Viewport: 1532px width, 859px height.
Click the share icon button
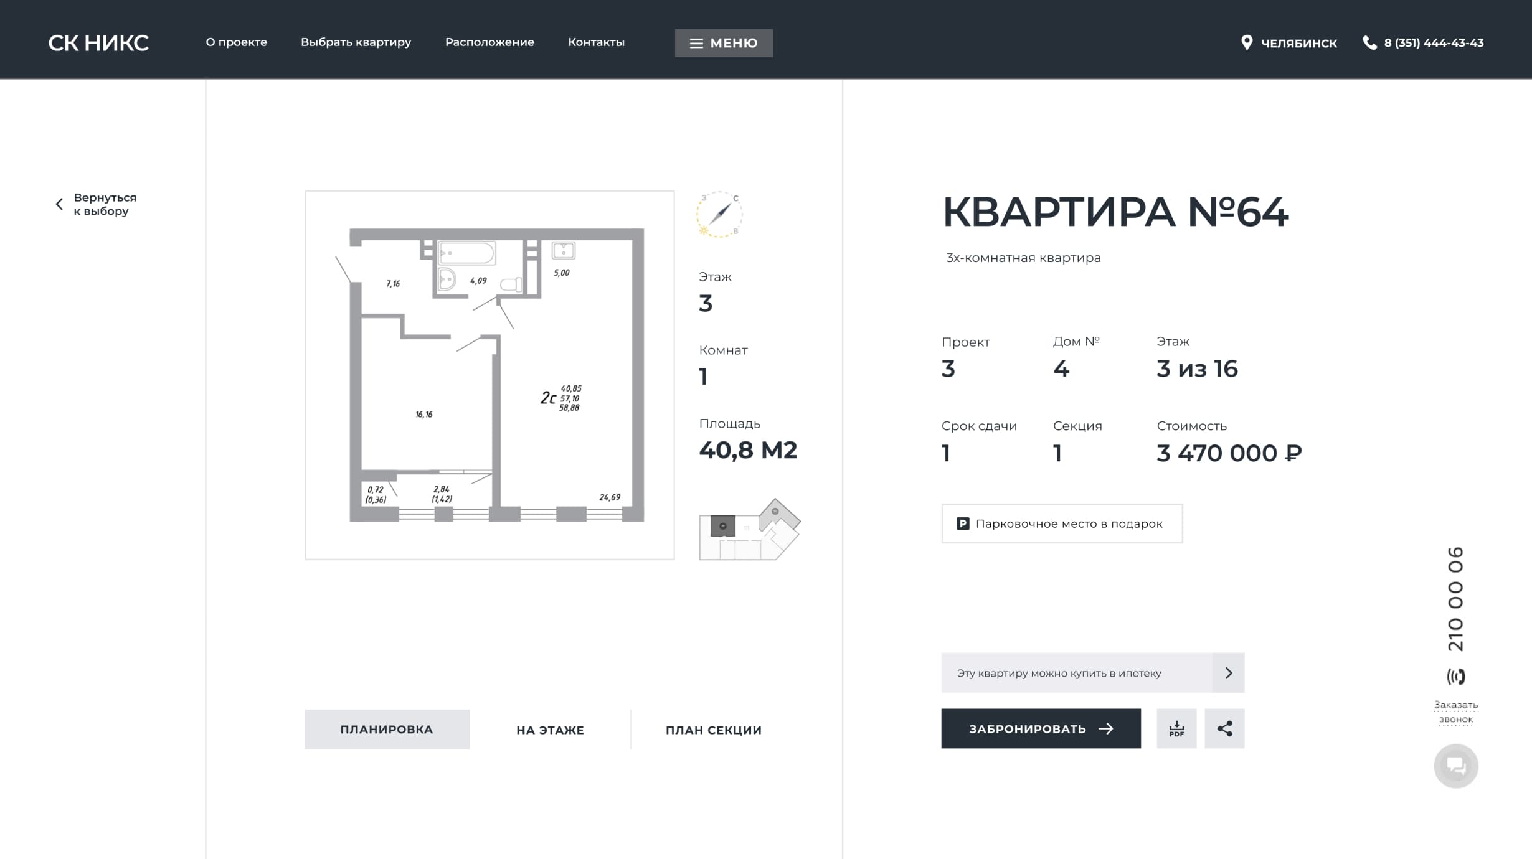1224,728
